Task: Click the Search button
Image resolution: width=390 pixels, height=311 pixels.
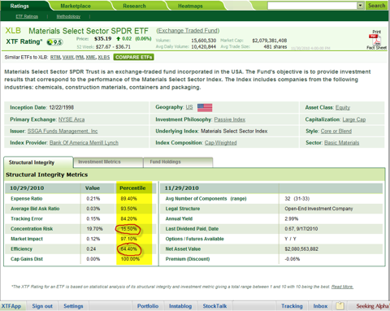Action: click(x=376, y=6)
